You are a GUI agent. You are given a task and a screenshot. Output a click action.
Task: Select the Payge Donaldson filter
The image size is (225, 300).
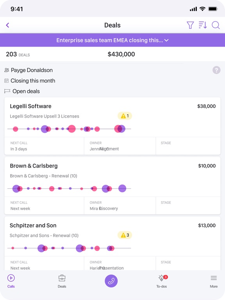[29, 70]
